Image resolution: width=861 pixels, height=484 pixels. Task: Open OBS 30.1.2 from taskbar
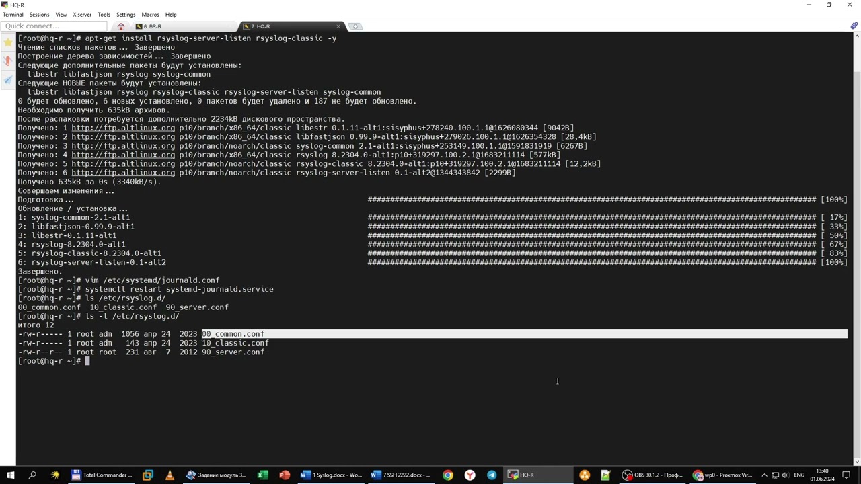(x=652, y=475)
